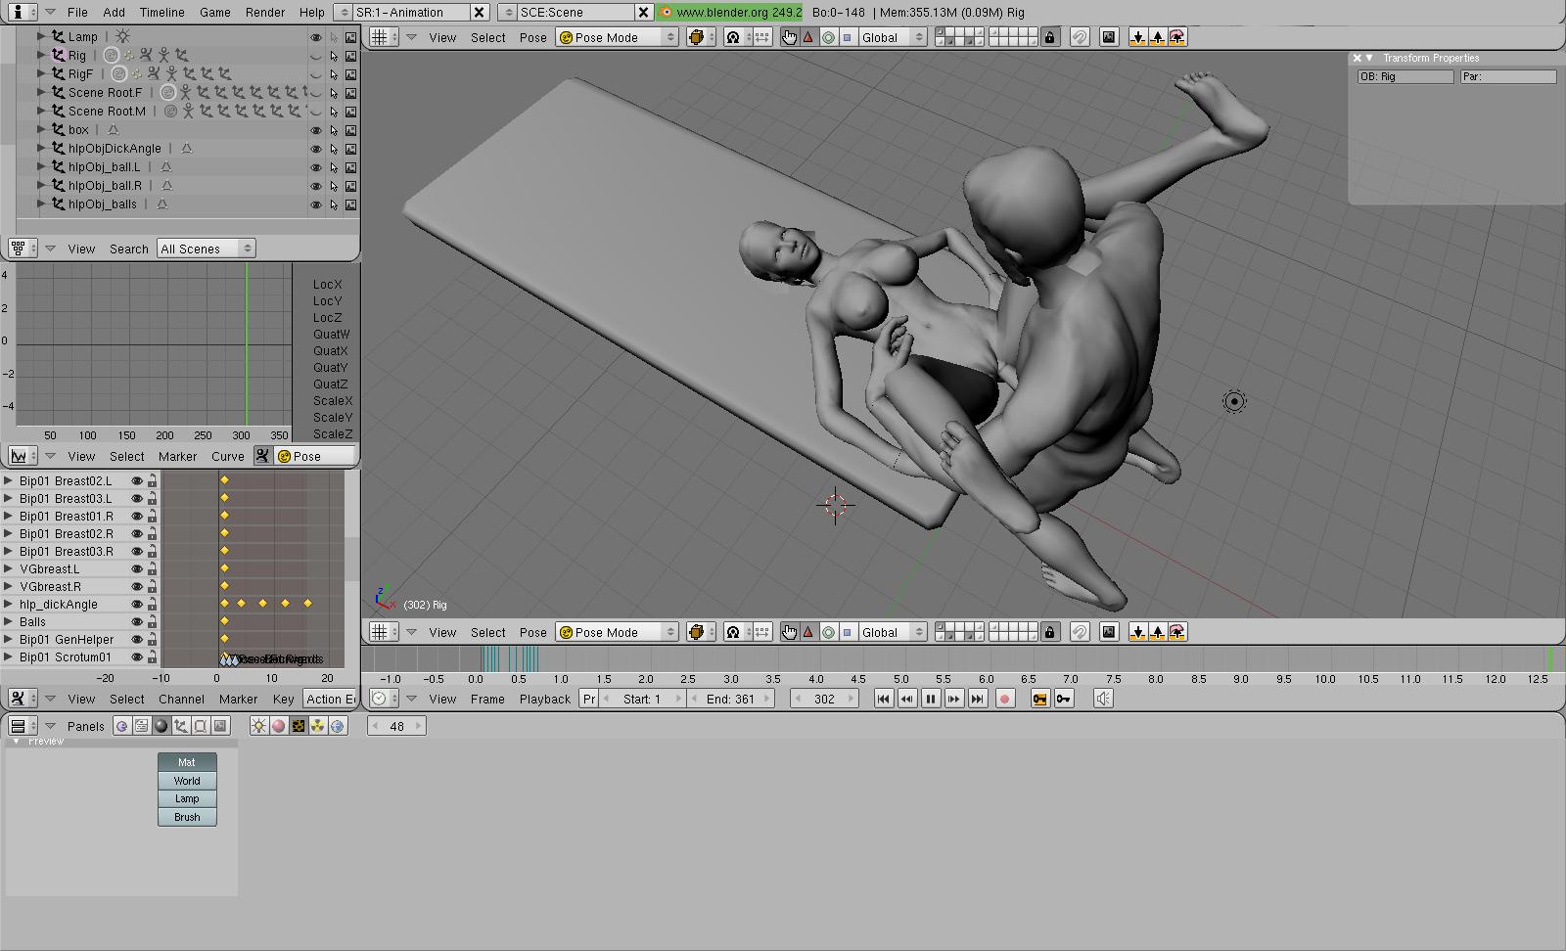Click the OB: Rig name field

1405,76
